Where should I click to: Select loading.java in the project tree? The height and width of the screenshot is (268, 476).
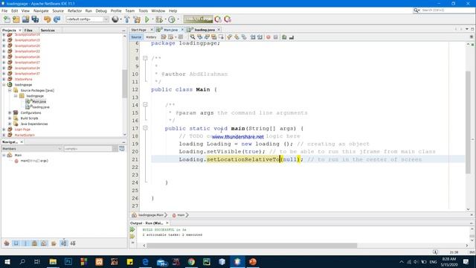point(40,107)
